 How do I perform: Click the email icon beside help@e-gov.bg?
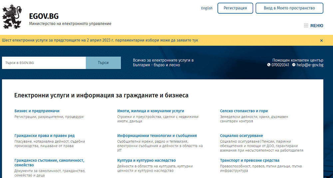[x=294, y=65]
